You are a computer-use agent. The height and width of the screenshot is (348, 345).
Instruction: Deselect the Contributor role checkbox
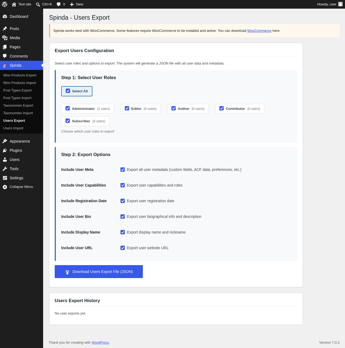point(222,108)
